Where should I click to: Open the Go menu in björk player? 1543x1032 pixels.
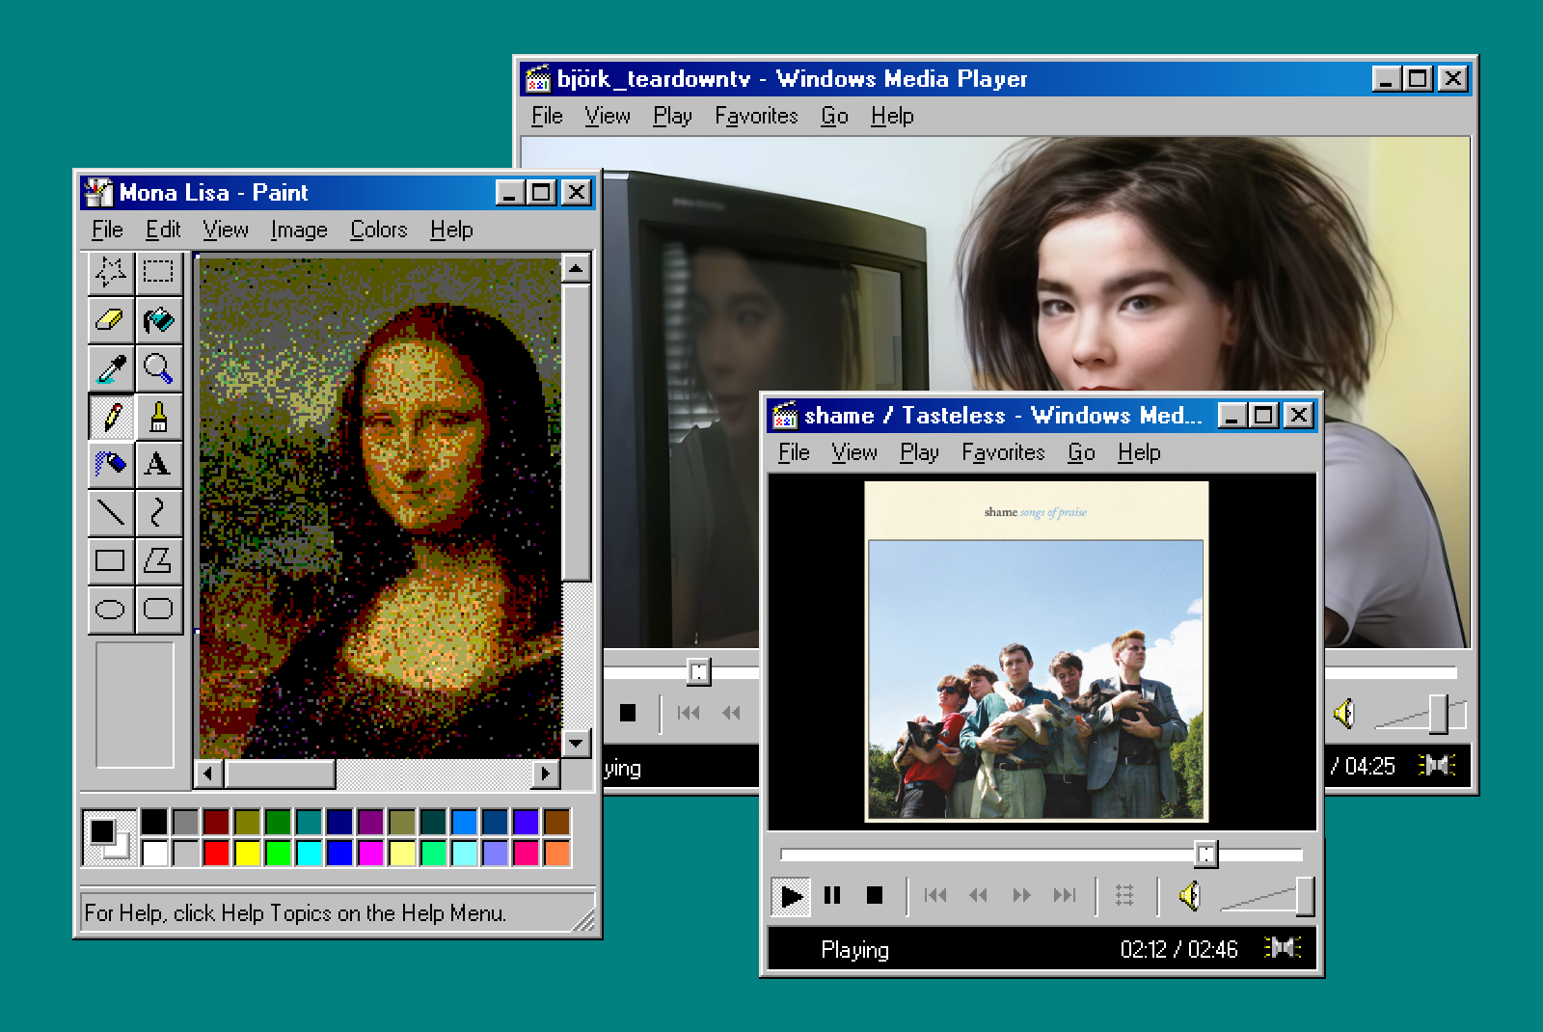tap(834, 117)
